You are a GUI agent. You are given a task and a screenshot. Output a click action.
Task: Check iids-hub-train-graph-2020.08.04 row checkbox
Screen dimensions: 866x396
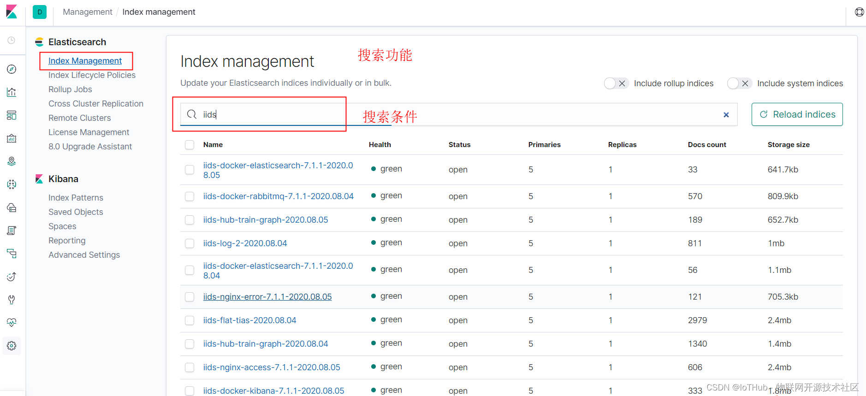pos(190,344)
